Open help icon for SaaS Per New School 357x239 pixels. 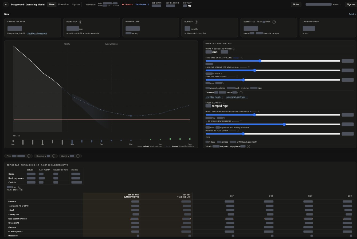click(237, 77)
